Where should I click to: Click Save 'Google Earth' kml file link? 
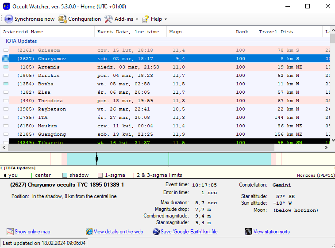pos(189,232)
